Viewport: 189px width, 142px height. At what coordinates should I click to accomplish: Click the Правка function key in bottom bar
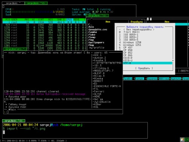(x=128, y=79)
